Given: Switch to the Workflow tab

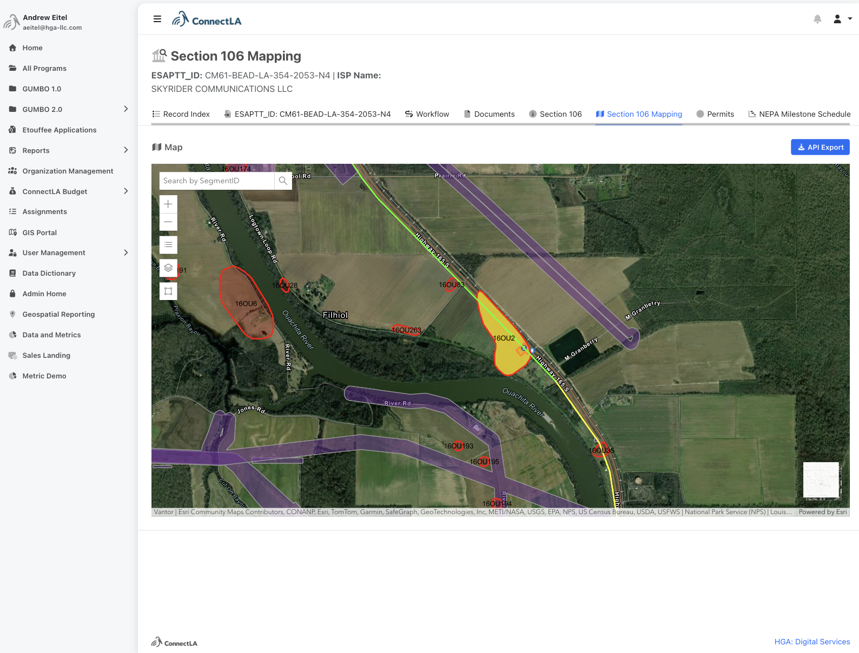Looking at the screenshot, I should coord(427,114).
